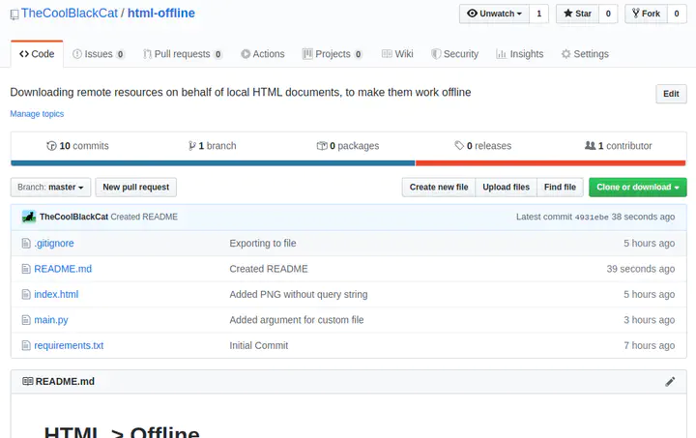Click Find file button
This screenshot has height=438, width=696.
click(560, 188)
